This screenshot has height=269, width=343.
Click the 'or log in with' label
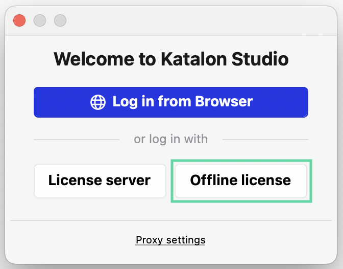coord(171,139)
